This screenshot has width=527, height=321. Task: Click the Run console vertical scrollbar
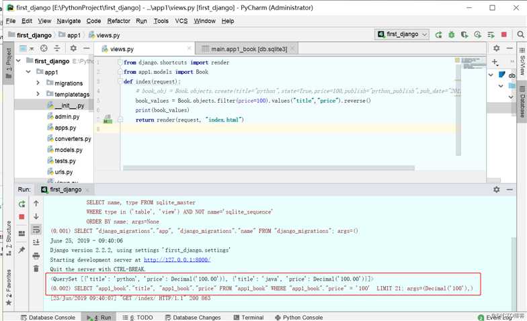(x=514, y=275)
